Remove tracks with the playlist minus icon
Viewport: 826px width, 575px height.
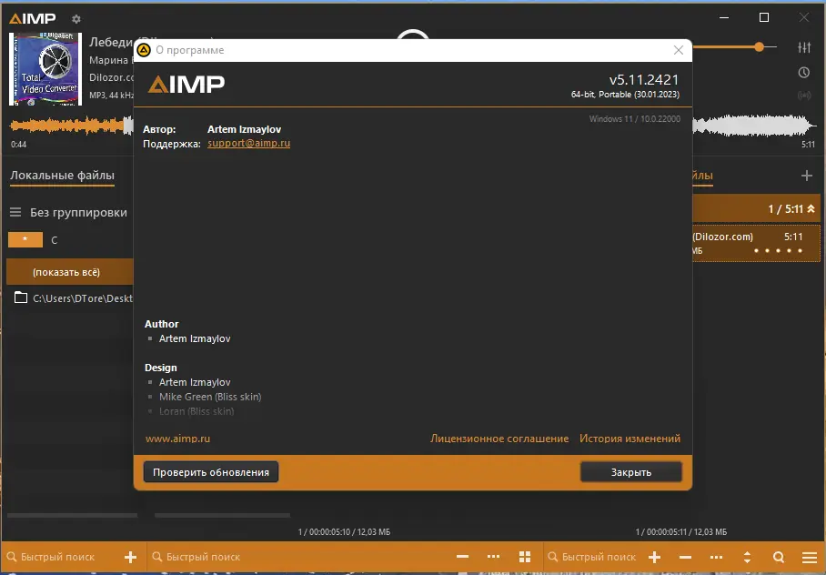685,557
